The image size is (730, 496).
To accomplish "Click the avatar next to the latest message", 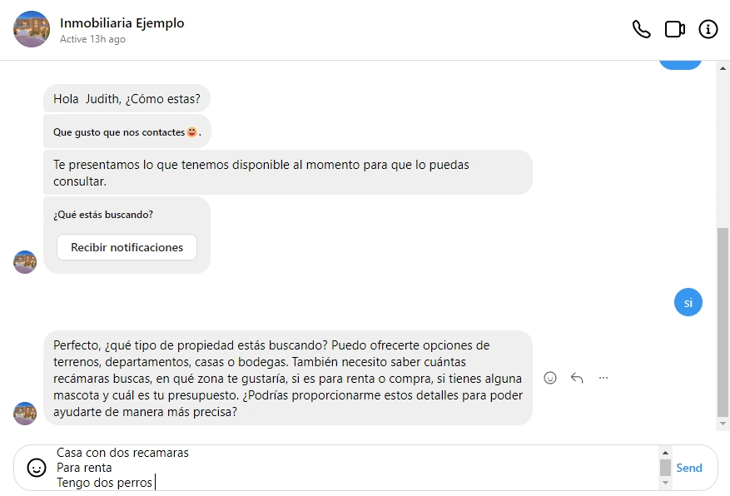I will pos(25,413).
